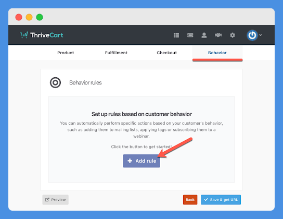Click the account power avatar icon

click(x=252, y=35)
